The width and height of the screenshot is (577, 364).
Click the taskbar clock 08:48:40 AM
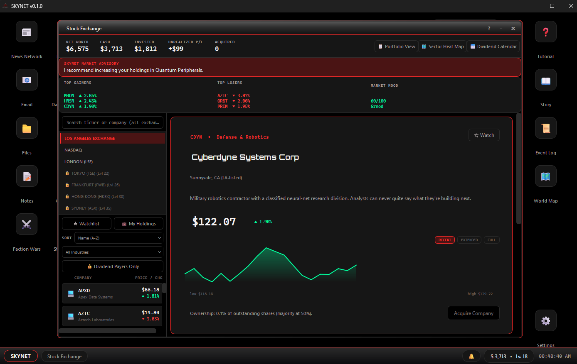click(x=555, y=356)
